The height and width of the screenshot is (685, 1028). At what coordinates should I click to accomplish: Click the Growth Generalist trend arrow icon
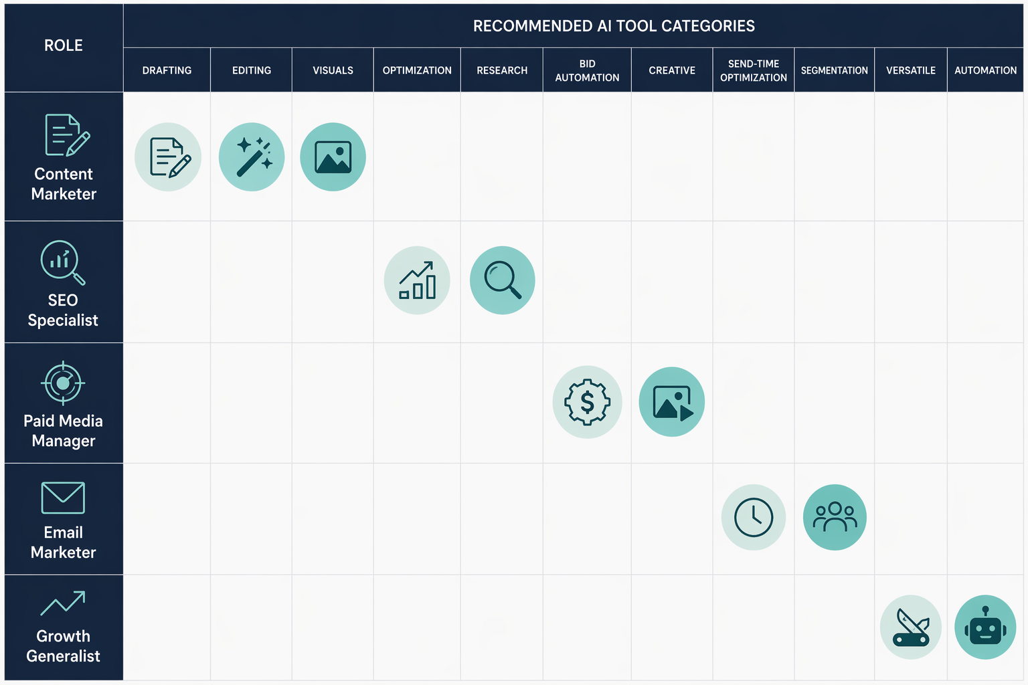click(63, 603)
